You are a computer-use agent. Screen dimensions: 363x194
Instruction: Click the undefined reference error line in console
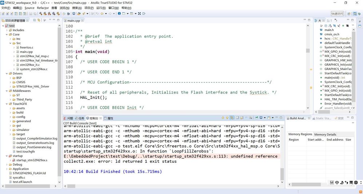[x=172, y=156]
